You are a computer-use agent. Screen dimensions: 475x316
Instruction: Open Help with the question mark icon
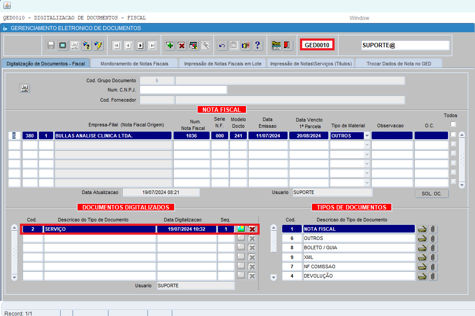pyautogui.click(x=257, y=46)
